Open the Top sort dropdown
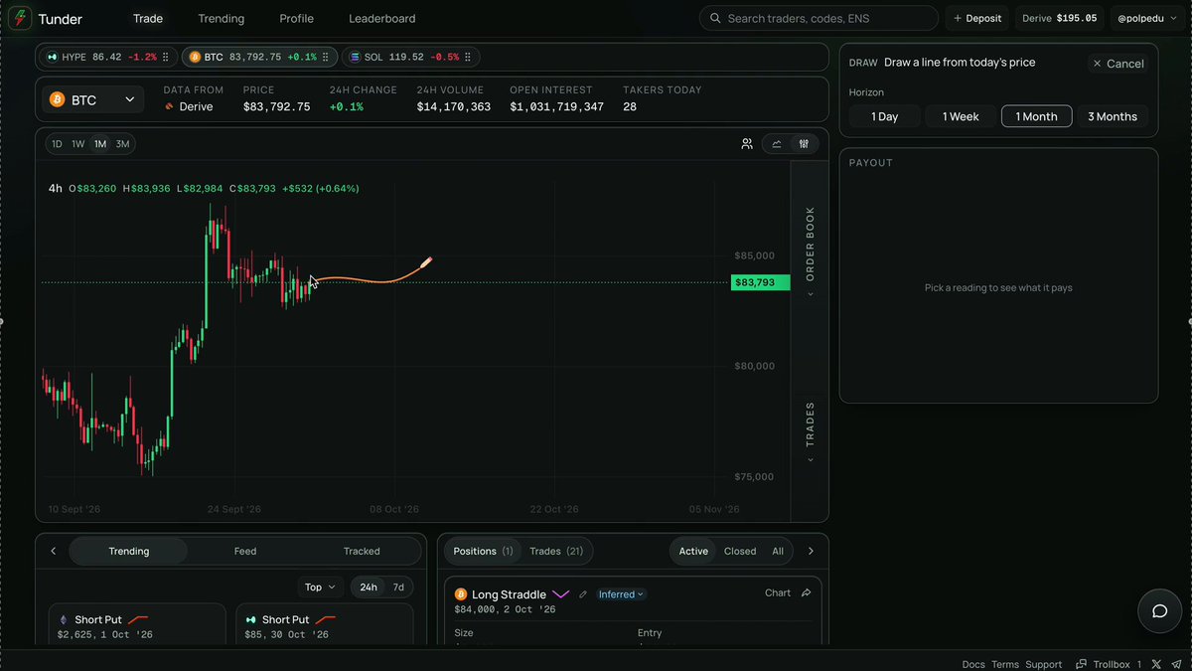1192x671 pixels. [x=320, y=587]
